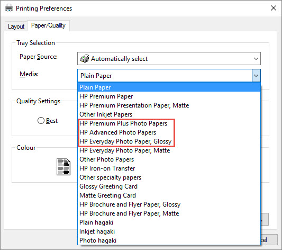Select HP Brochure and Flyer Paper, Matte
The height and width of the screenshot is (250, 282).
pyautogui.click(x=169, y=213)
